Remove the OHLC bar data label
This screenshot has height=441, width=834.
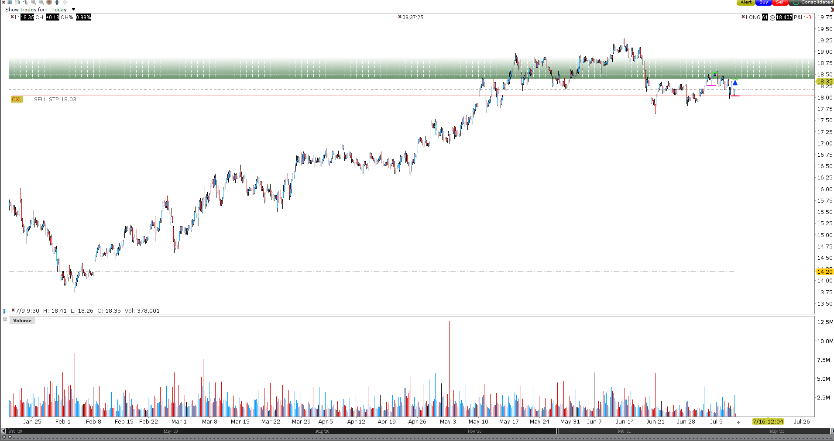(13, 310)
